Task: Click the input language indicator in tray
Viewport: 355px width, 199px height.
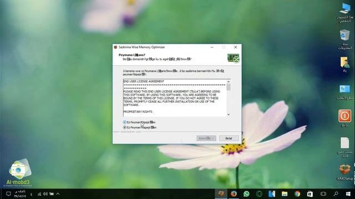Action: tap(31, 194)
